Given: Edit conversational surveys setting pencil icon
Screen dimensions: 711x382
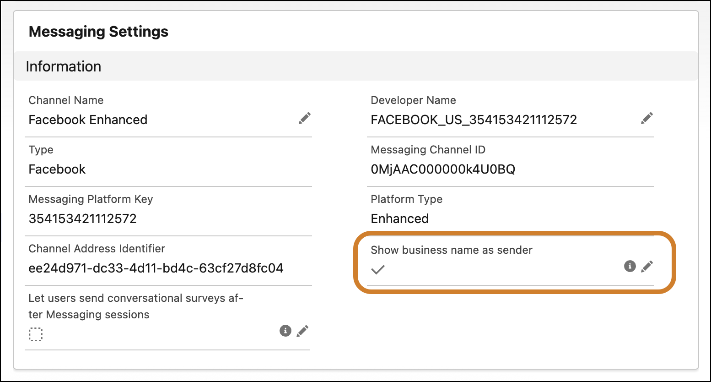Looking at the screenshot, I should point(302,331).
